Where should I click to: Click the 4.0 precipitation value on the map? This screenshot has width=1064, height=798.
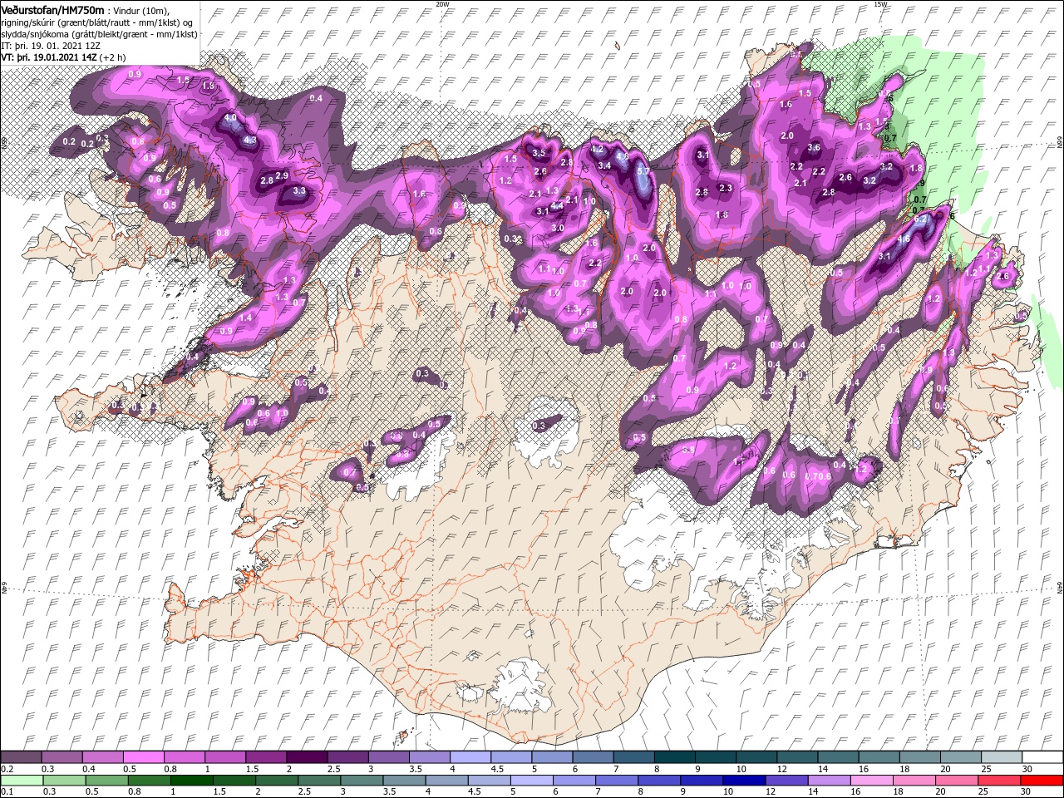[230, 119]
